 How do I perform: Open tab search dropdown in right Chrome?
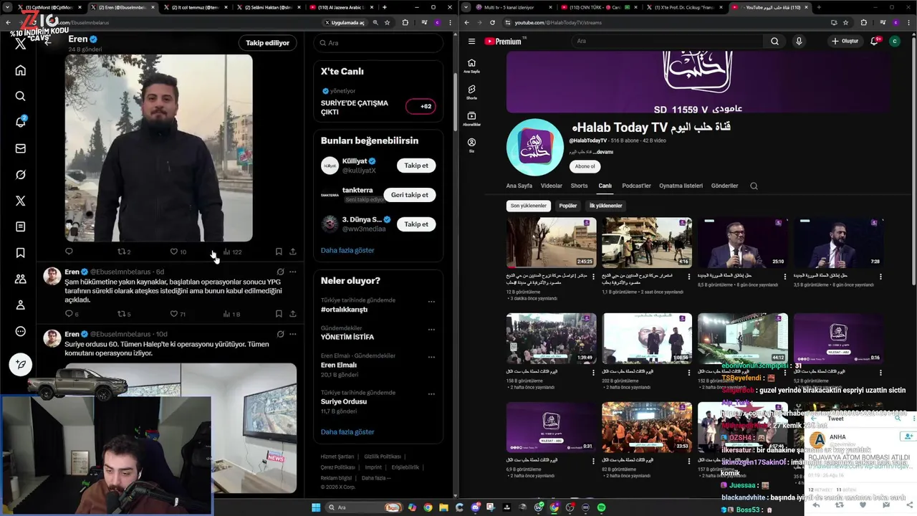pos(467,7)
